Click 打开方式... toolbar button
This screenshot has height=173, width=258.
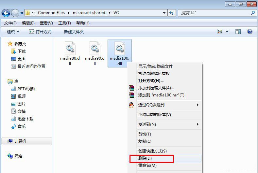pos(42,32)
